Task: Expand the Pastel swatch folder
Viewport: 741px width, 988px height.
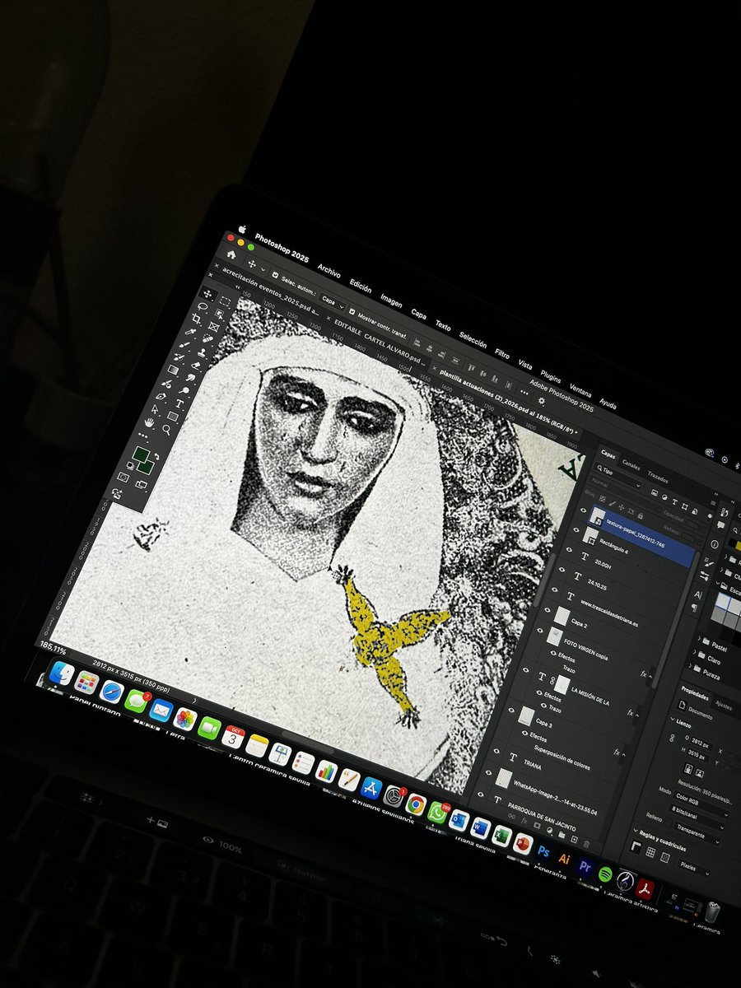Action: pyautogui.click(x=699, y=639)
